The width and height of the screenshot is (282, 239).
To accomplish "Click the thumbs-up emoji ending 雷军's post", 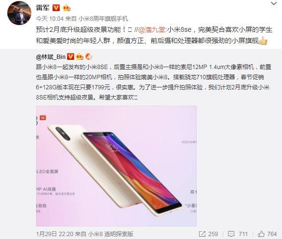I will 263,41.
